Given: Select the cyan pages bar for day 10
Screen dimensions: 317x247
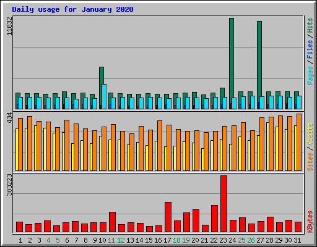Looking at the screenshot, I should 104,96.
